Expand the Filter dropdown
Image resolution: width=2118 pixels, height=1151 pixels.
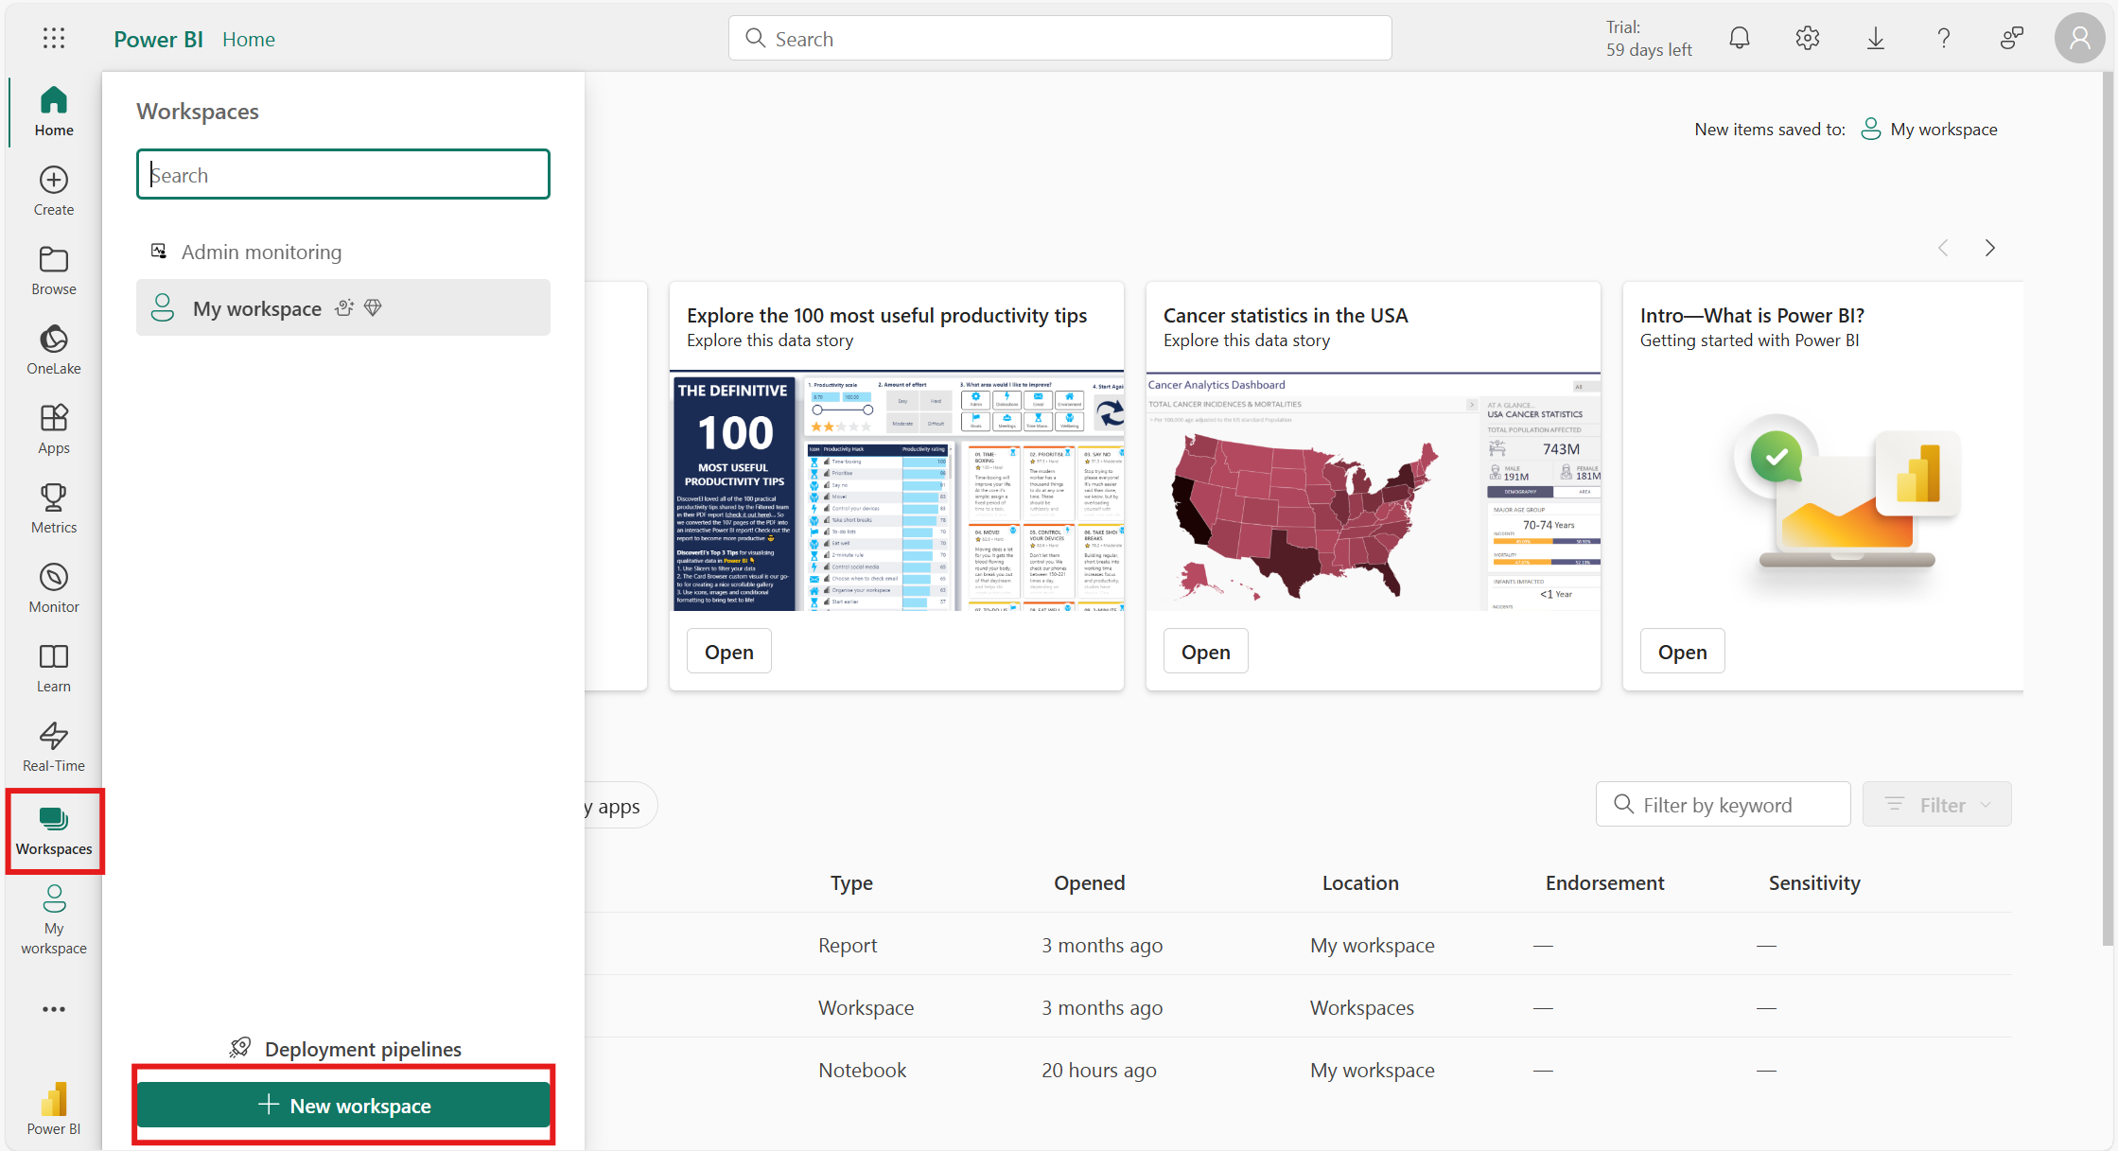click(x=1936, y=805)
